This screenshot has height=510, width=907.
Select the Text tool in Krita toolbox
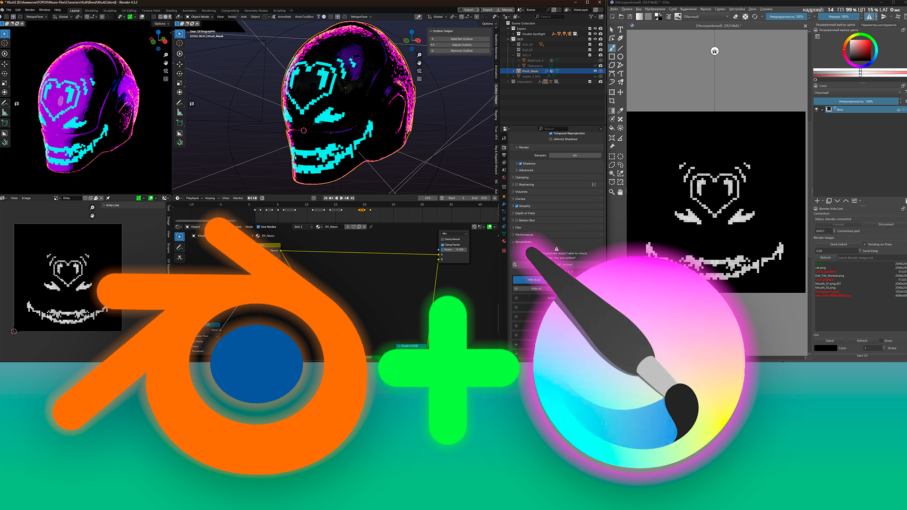pos(620,29)
